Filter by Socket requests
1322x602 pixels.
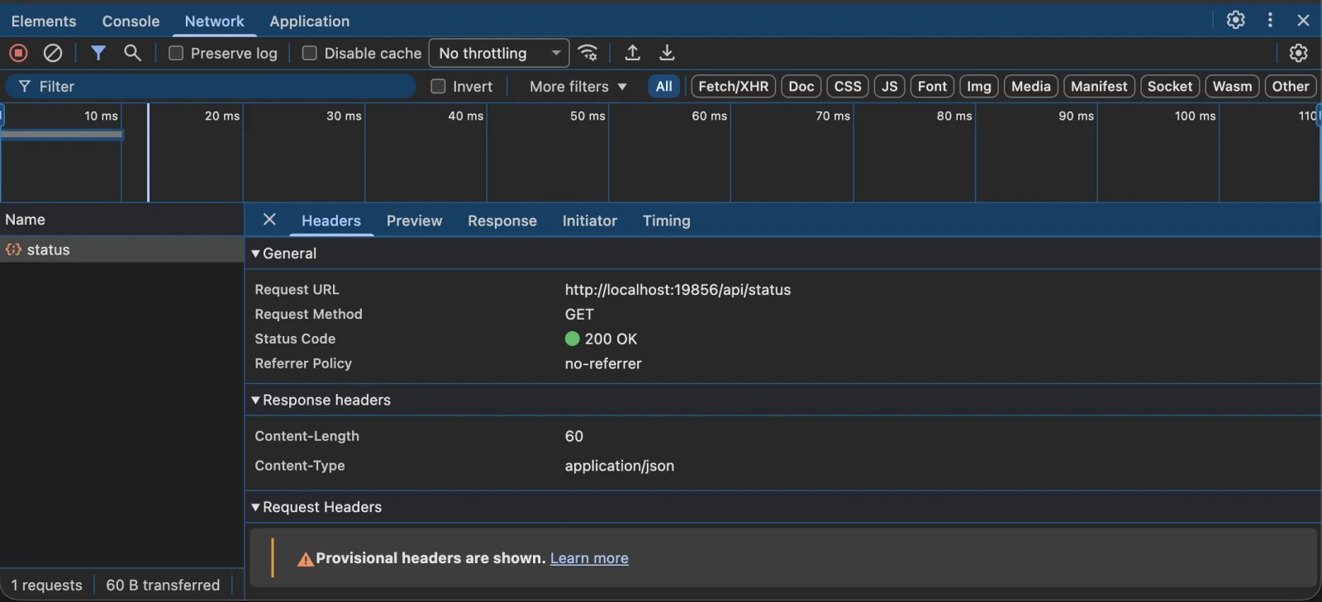coord(1170,86)
